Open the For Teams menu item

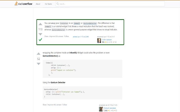click(x=48, y=4)
